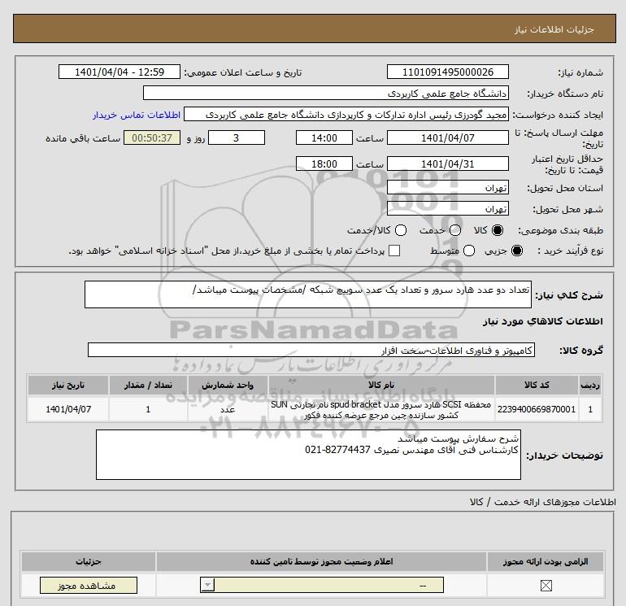The height and width of the screenshot is (606, 626).
Task: Click the countdown timer 00:50:37
Action: pos(152,137)
